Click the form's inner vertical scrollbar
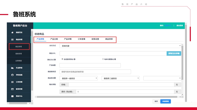The image size is (197, 110). [182, 63]
